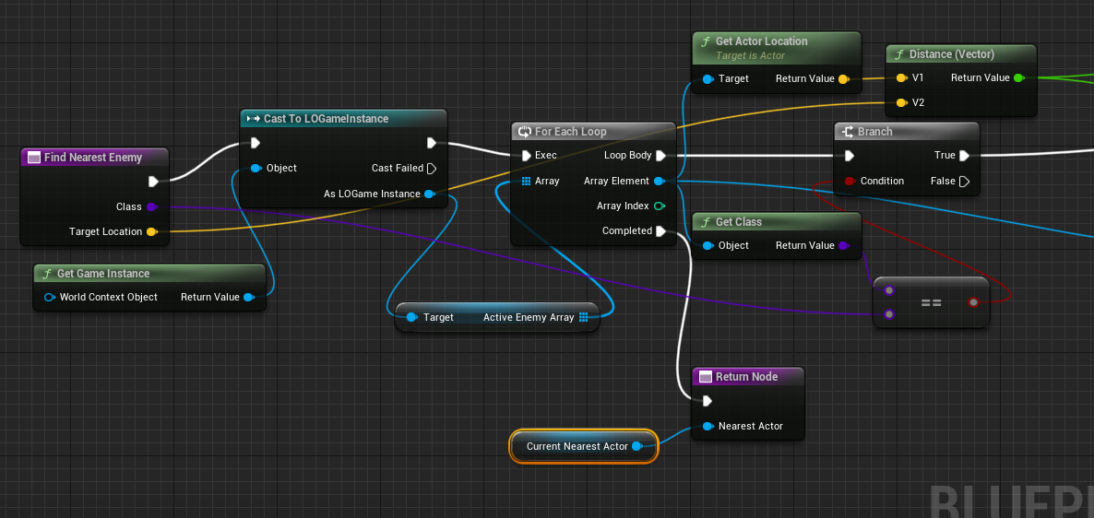Click Cast To LOGameInstance input exec pin

(256, 143)
